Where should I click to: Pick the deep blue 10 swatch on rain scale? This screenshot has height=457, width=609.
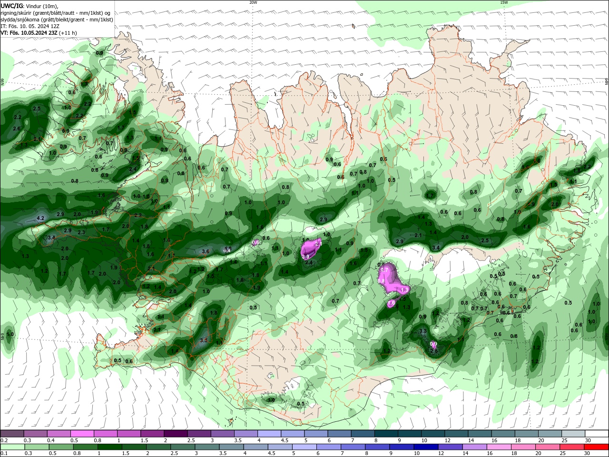point(426,447)
